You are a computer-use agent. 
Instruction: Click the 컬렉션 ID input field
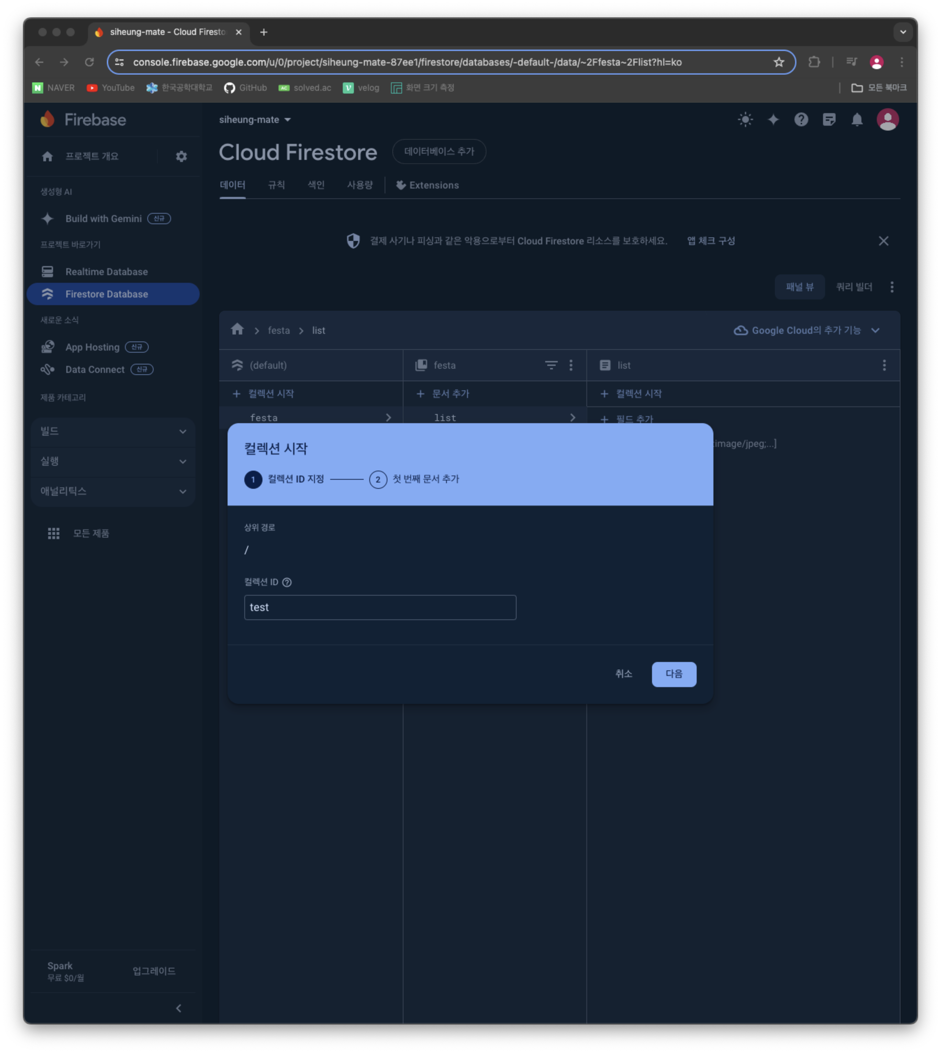click(379, 607)
